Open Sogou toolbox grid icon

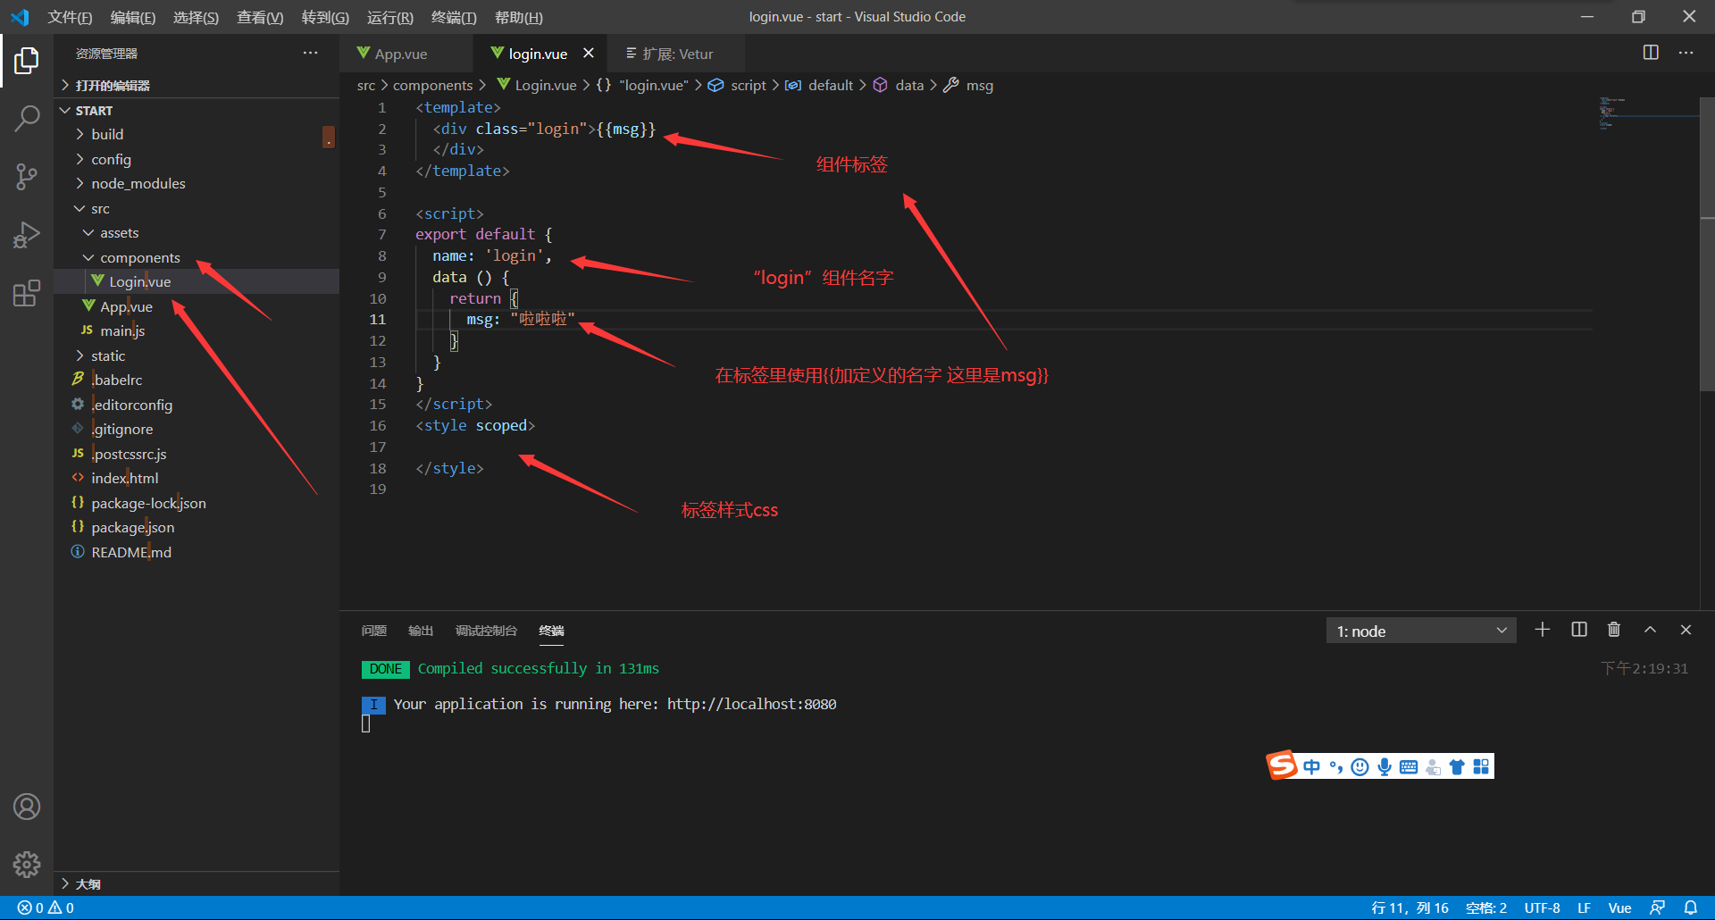(1481, 766)
